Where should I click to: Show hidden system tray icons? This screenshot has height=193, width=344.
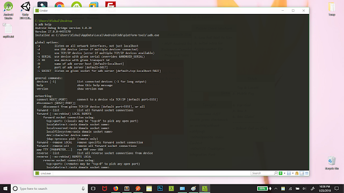tap(276, 188)
